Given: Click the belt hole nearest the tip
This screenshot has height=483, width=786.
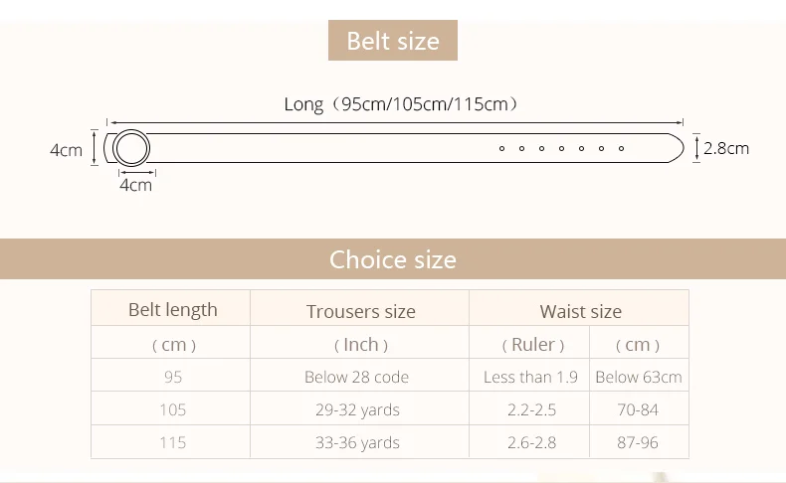Looking at the screenshot, I should point(621,148).
